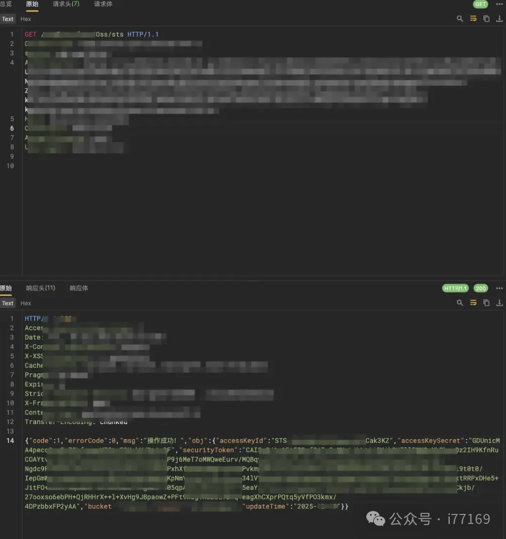Click request line 'Oss/sts HTTP/1.1' text
The width and height of the screenshot is (506, 539).
(127, 34)
